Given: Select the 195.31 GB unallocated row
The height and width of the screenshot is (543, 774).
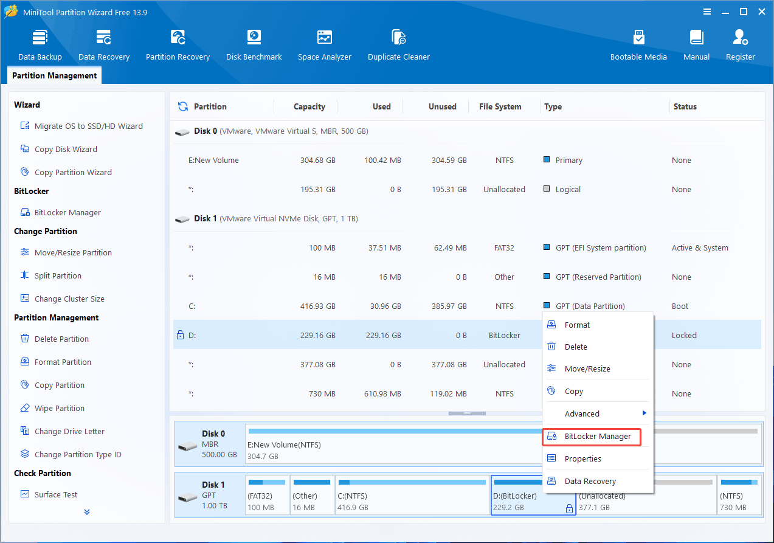Looking at the screenshot, I should click(467, 190).
